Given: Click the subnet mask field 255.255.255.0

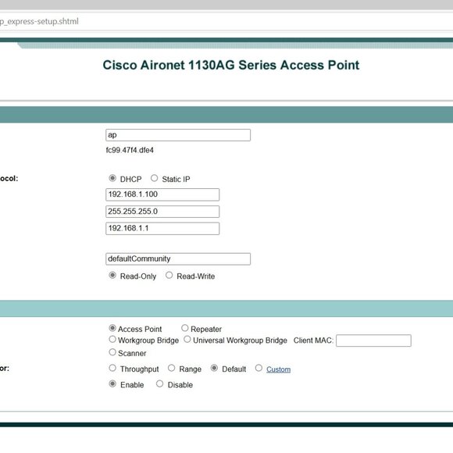Looking at the screenshot, I should click(x=162, y=212).
